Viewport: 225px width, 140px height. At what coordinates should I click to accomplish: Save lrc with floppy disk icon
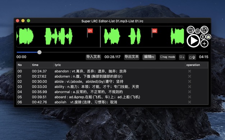coord(205,30)
